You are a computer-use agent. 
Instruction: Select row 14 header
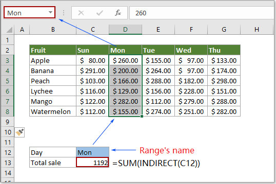point(7,173)
